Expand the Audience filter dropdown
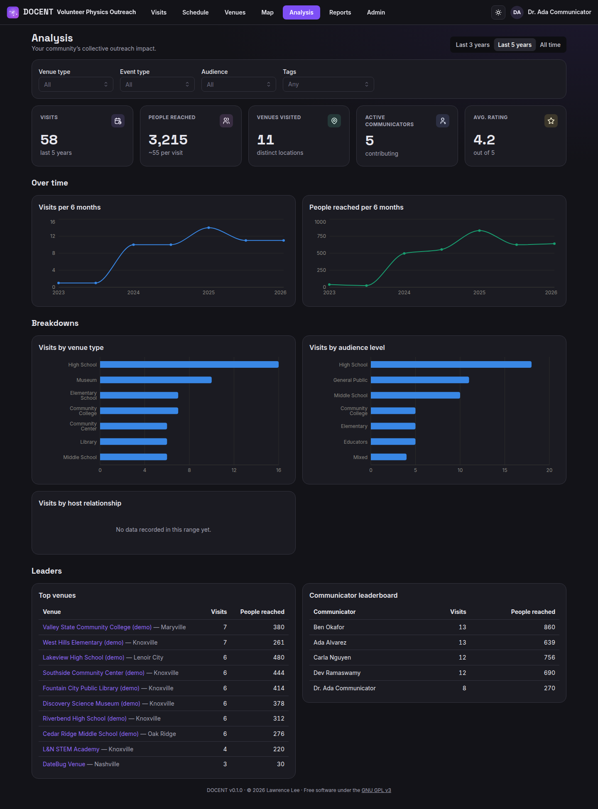Image resolution: width=598 pixels, height=809 pixels. 239,84
